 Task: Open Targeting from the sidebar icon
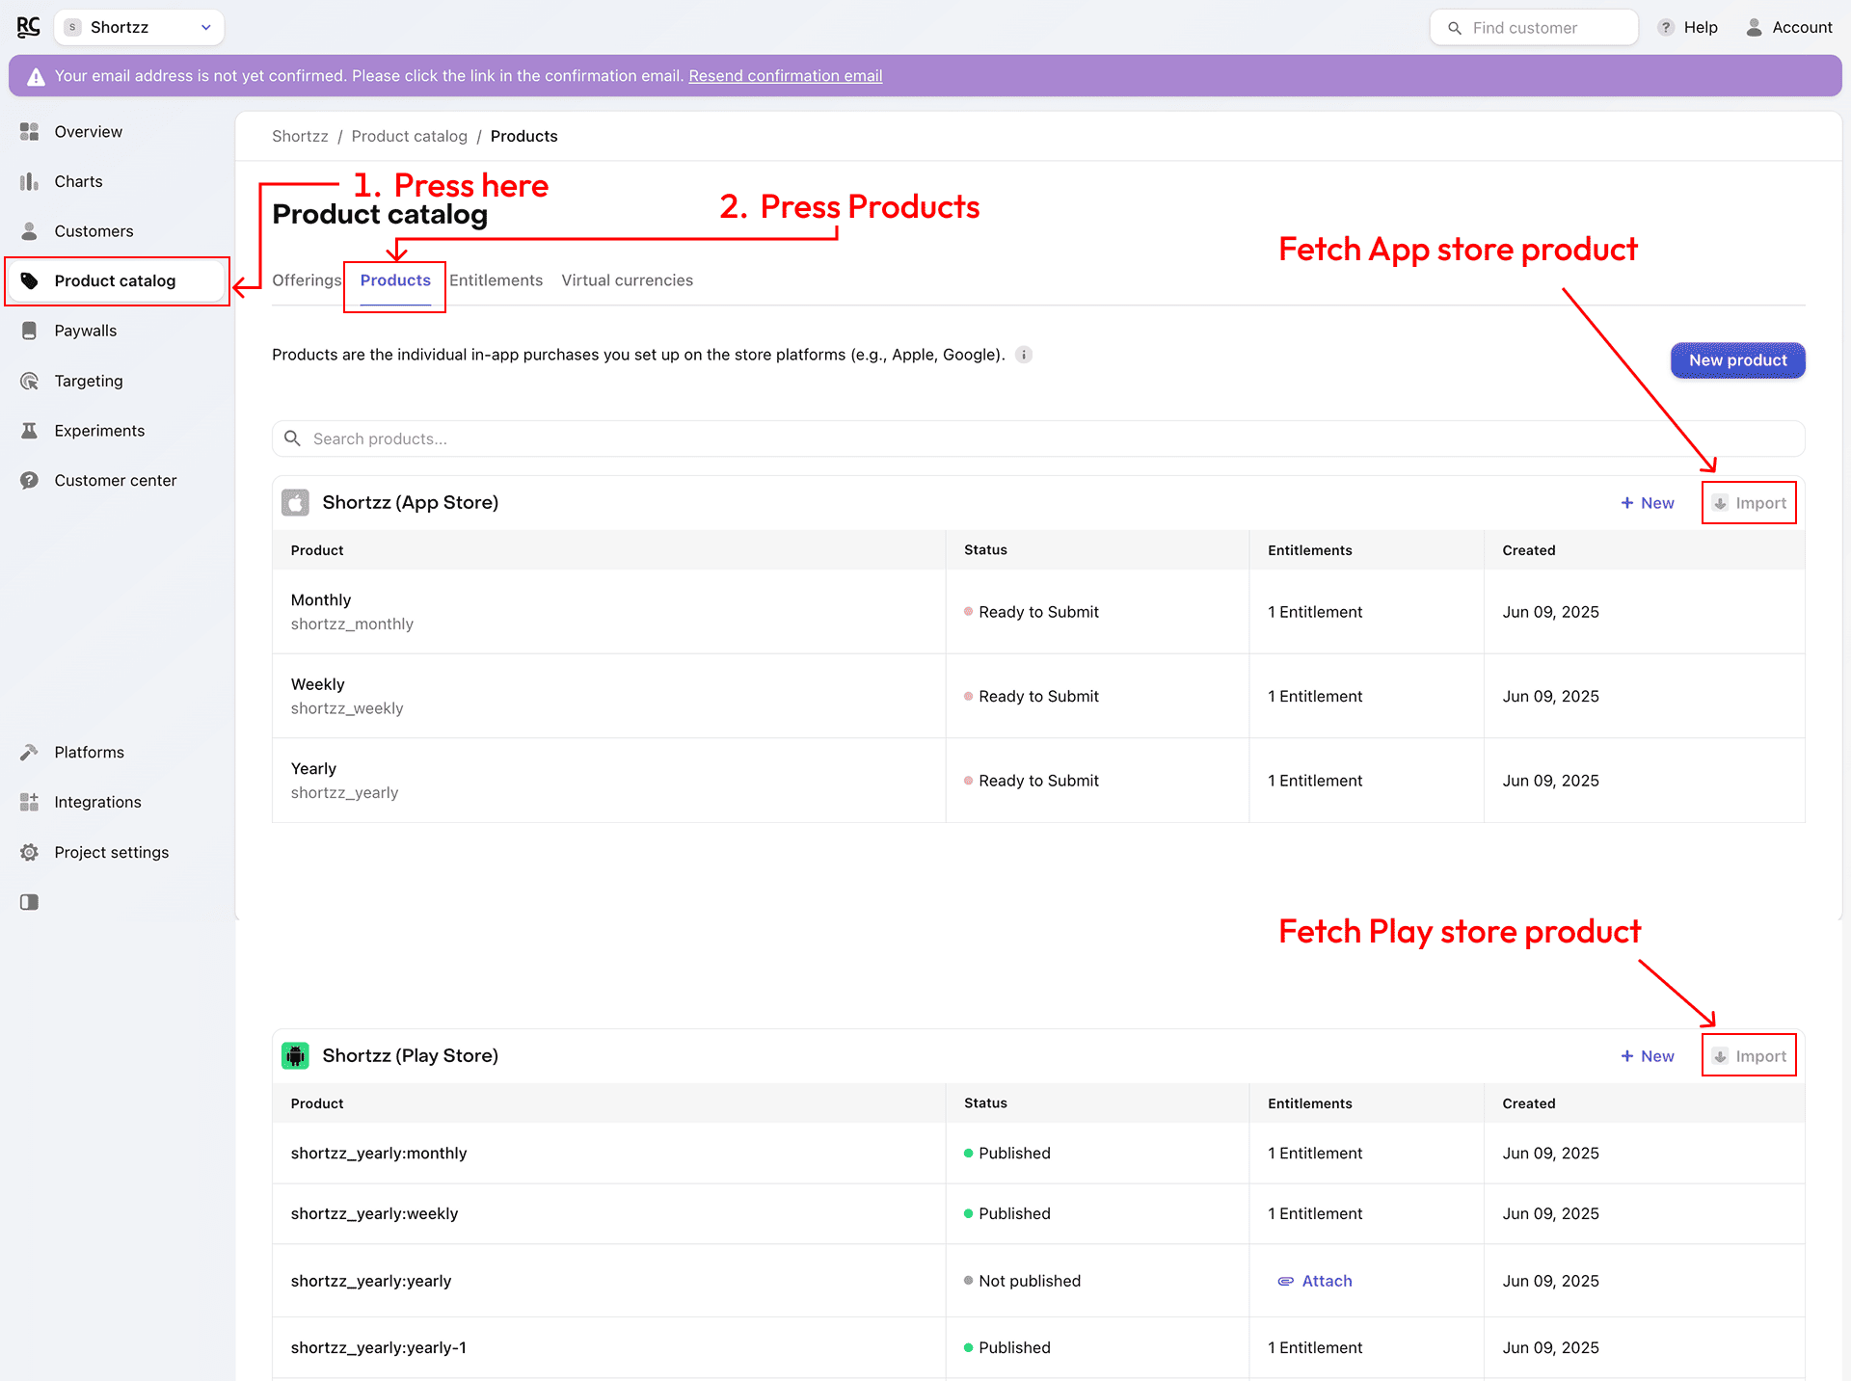coord(29,381)
